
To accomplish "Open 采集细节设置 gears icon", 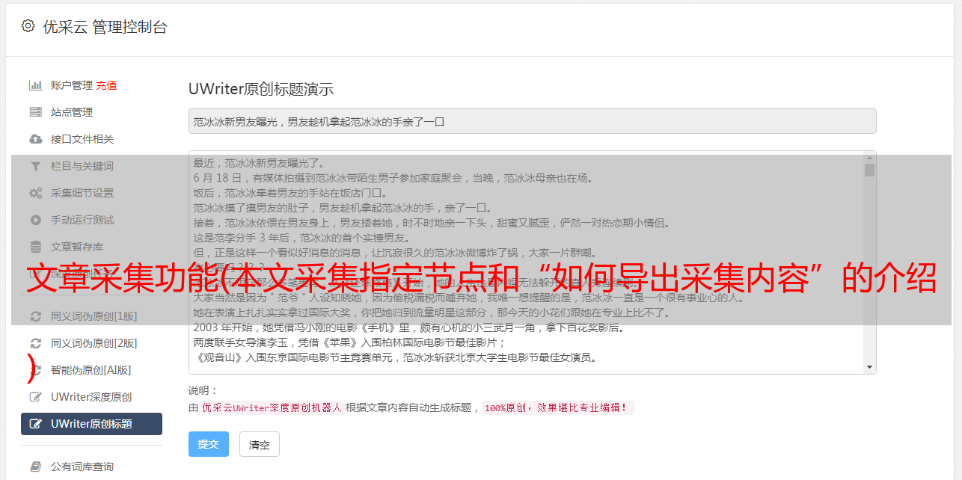I will click(35, 193).
